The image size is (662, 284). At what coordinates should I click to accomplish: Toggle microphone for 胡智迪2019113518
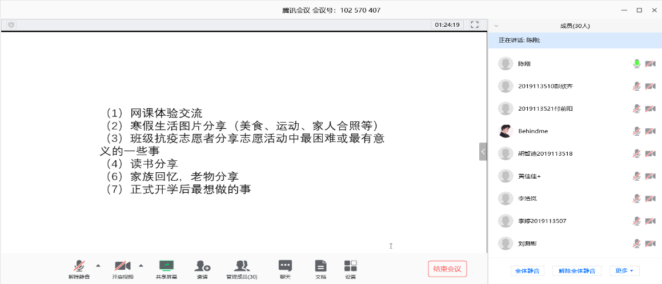click(x=637, y=153)
